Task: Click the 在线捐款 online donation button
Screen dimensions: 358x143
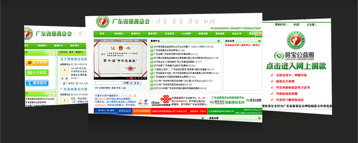Action: (37, 73)
